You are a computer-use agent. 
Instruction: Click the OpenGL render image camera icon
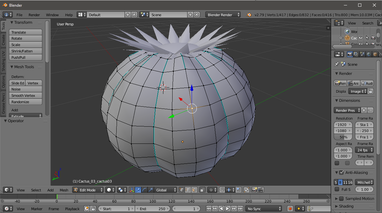click(x=254, y=190)
